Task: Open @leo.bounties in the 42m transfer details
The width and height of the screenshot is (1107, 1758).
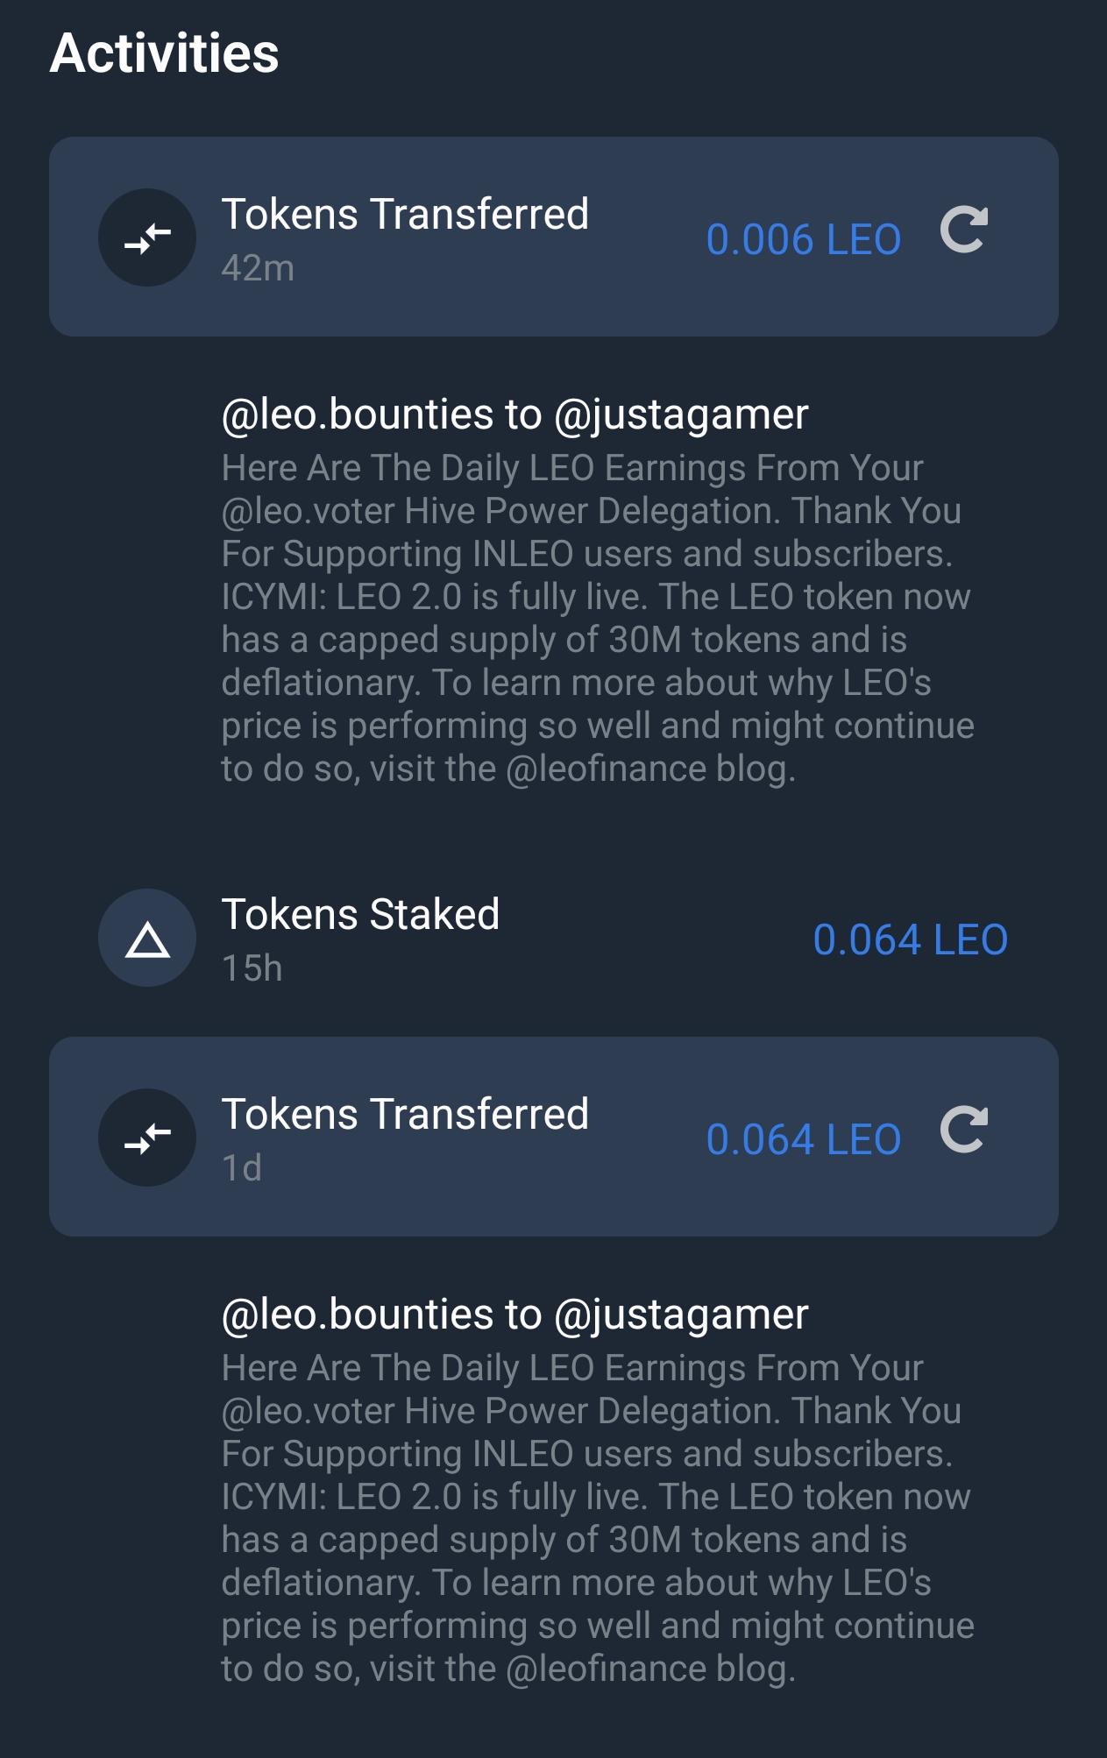Action: point(358,414)
